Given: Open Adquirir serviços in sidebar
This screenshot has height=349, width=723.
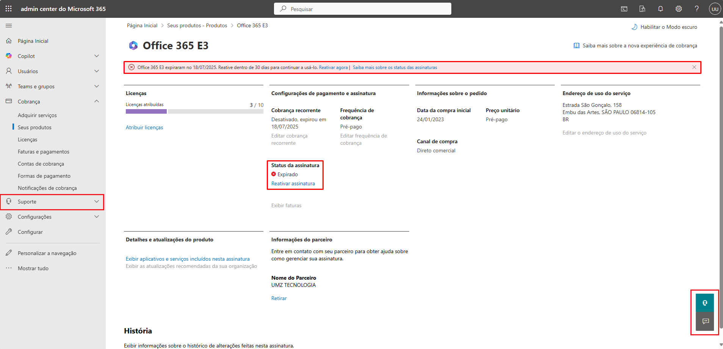Looking at the screenshot, I should 37,115.
